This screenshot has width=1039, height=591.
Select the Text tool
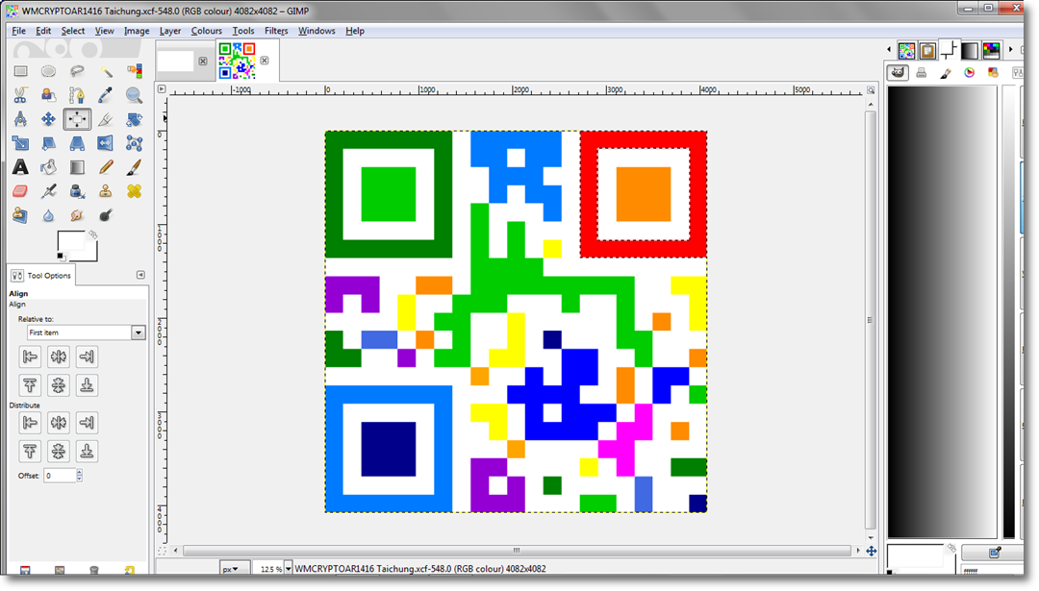click(x=20, y=167)
